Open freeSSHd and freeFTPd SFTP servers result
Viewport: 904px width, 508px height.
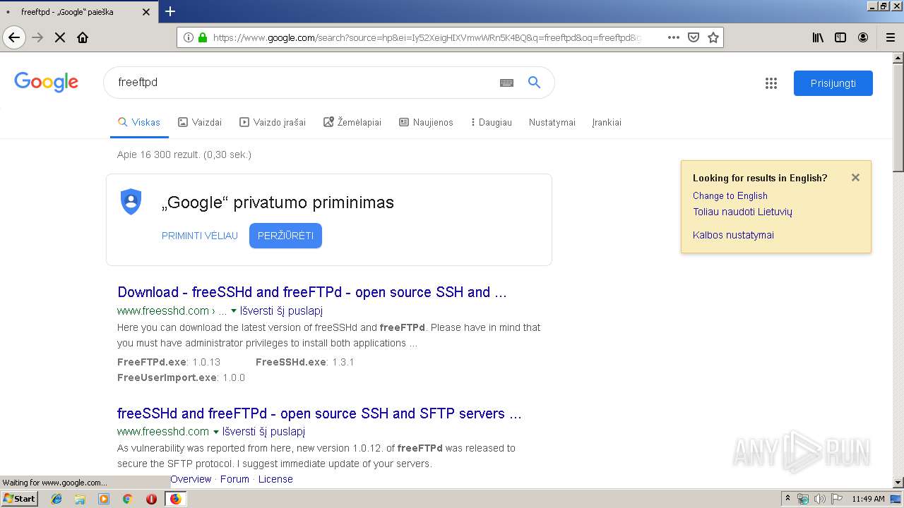[x=319, y=413]
